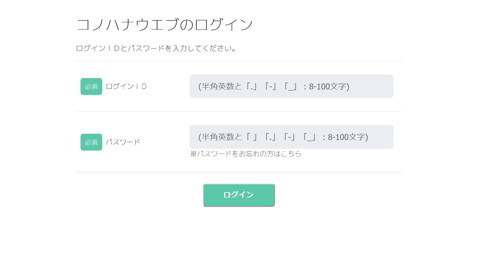Image resolution: width=477 pixels, height=256 pixels.
Task: Click the ログインID input field
Action: [x=291, y=86]
